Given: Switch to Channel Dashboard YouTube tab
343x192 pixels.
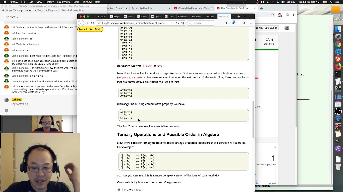Looking at the screenshot, I should point(193,8).
